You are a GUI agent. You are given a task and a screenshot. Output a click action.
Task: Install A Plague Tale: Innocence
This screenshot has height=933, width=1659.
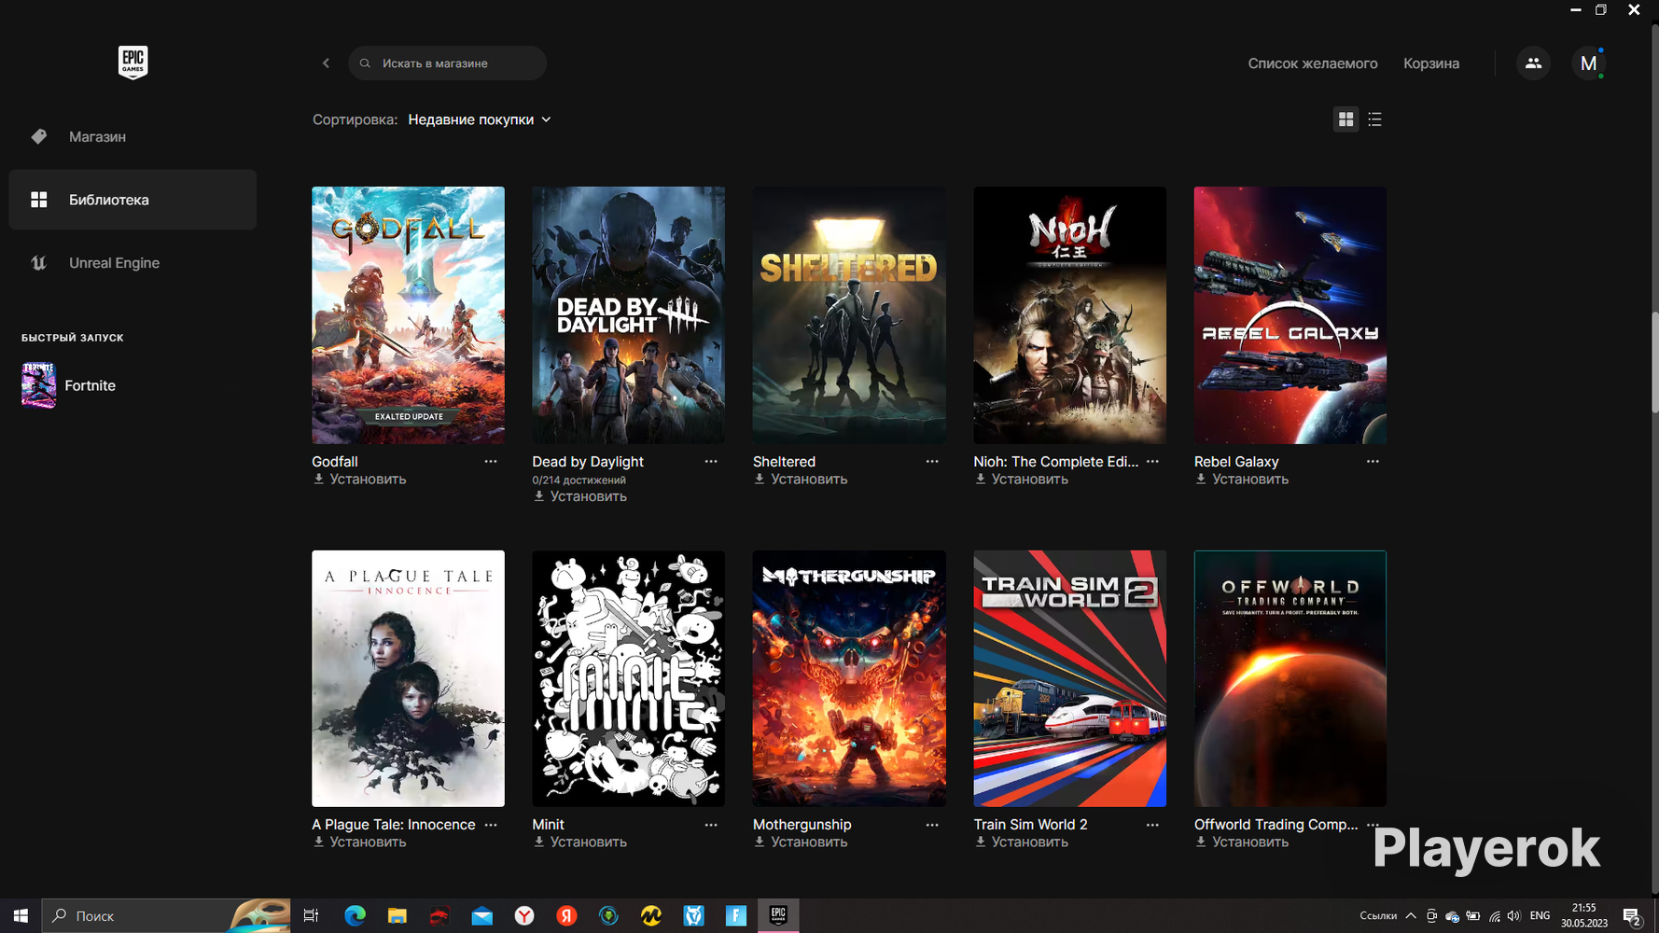pyautogui.click(x=359, y=842)
